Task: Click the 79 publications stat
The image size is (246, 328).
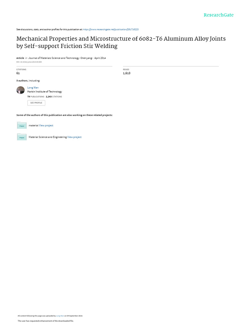Action: 36,97
